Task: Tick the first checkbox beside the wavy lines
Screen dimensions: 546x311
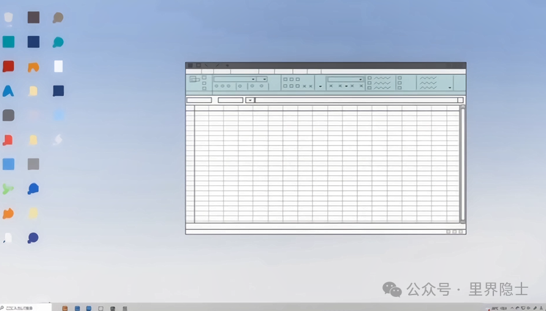Action: tap(370, 78)
